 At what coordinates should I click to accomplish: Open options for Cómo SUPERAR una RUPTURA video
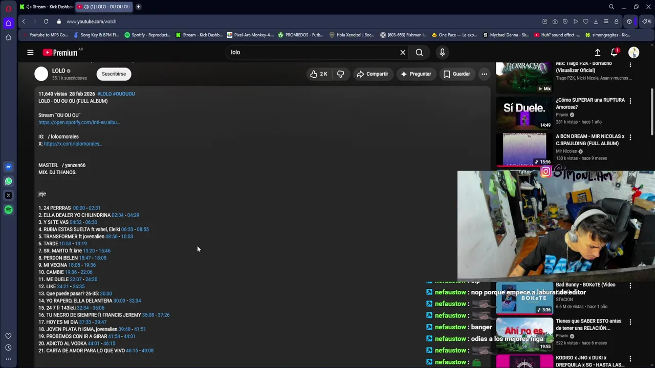point(630,101)
